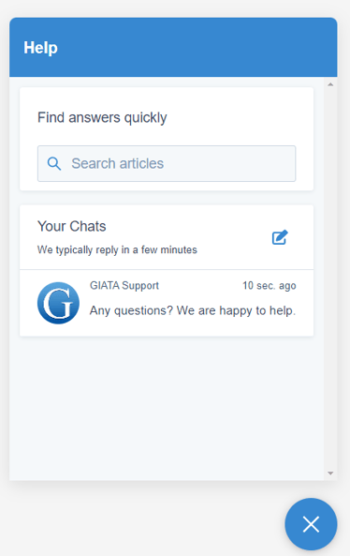The height and width of the screenshot is (556, 350).
Task: Click the GIATA Support avatar logo
Action: (x=58, y=303)
